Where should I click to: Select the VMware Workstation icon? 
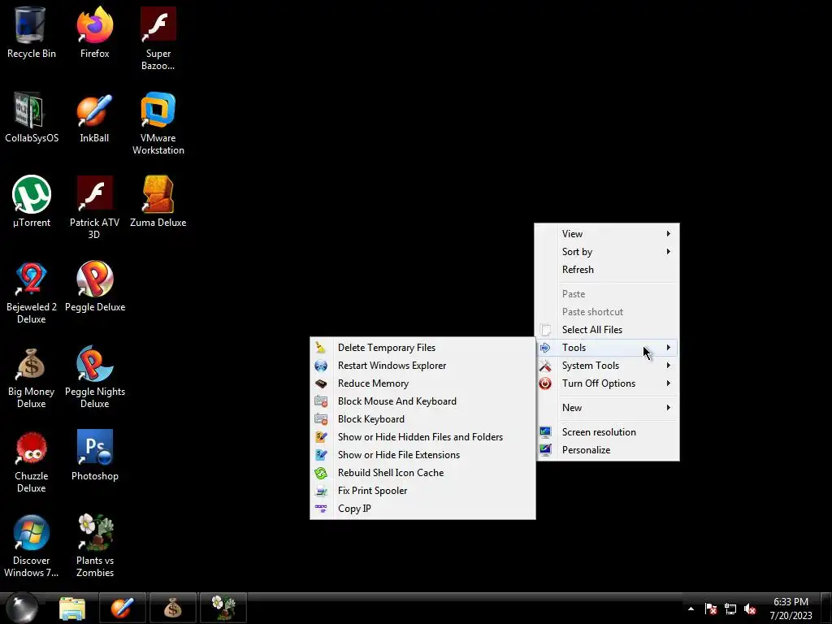[158, 123]
